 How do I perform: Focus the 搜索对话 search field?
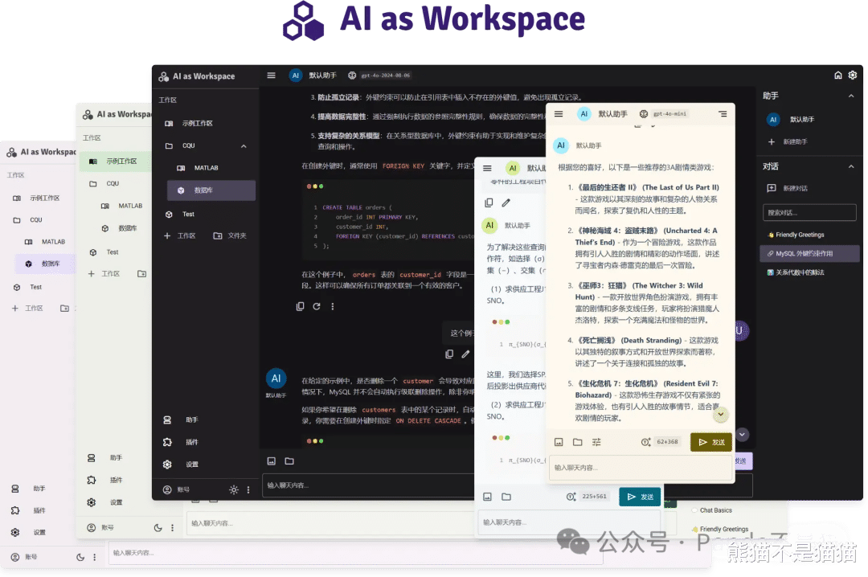coord(809,213)
